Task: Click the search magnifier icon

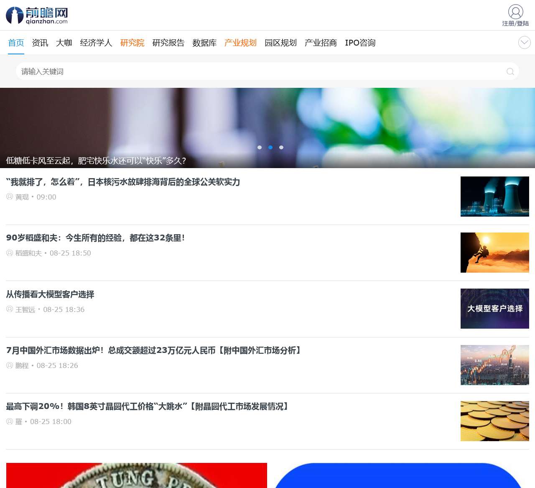Action: tap(510, 72)
